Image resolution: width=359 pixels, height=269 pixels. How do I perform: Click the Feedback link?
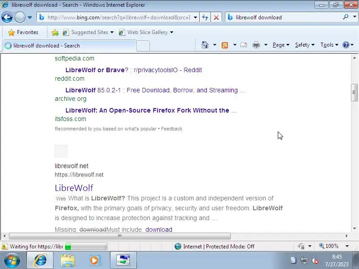pos(172,129)
